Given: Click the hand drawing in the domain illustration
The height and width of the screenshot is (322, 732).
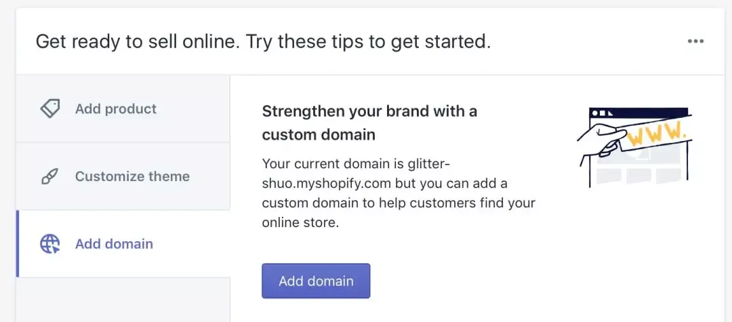Looking at the screenshot, I should (601, 142).
